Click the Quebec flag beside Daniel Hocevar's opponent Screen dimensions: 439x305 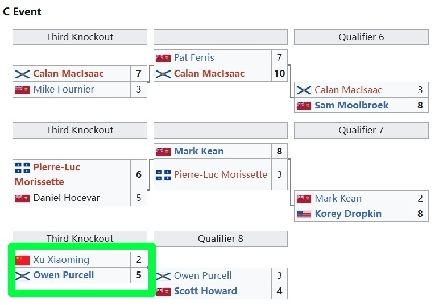(x=22, y=168)
